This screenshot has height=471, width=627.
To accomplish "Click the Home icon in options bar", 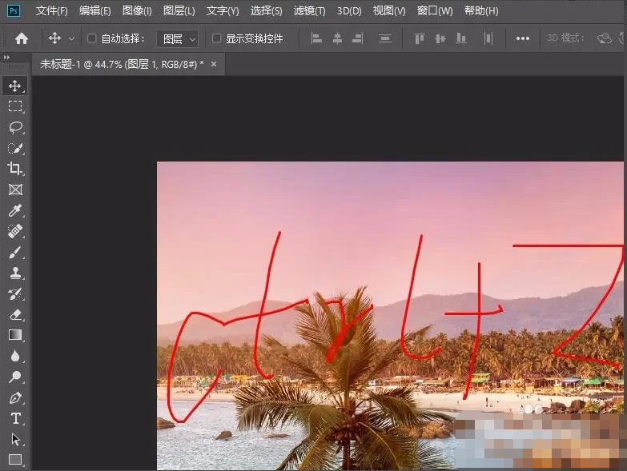I will (22, 38).
